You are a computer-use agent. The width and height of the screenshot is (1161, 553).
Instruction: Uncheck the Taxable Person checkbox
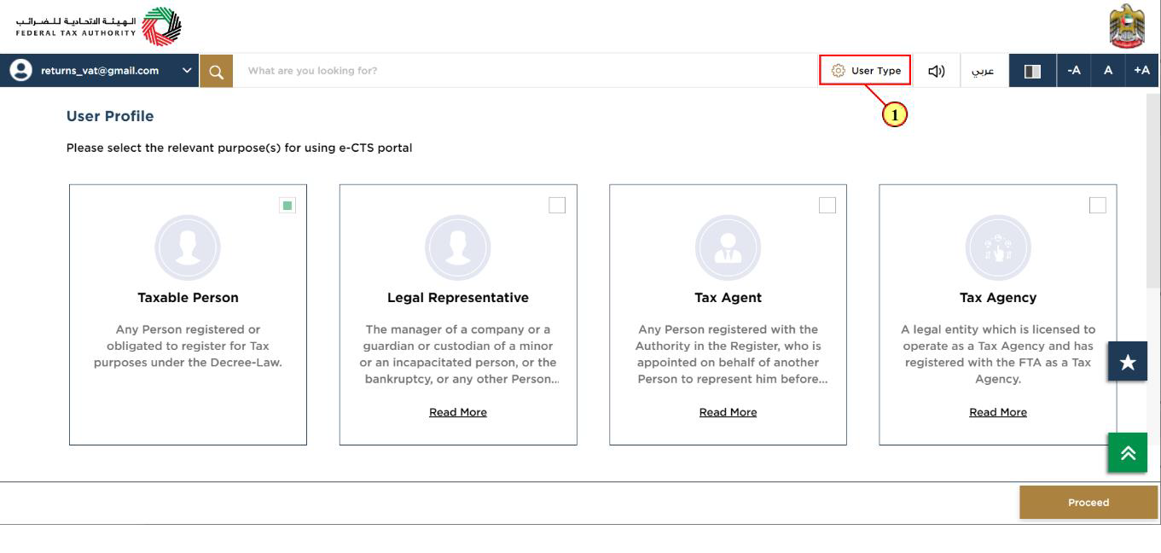click(x=287, y=205)
